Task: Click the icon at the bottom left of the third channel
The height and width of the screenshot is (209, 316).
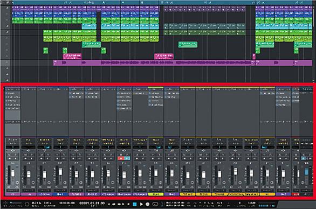Action: [40, 187]
